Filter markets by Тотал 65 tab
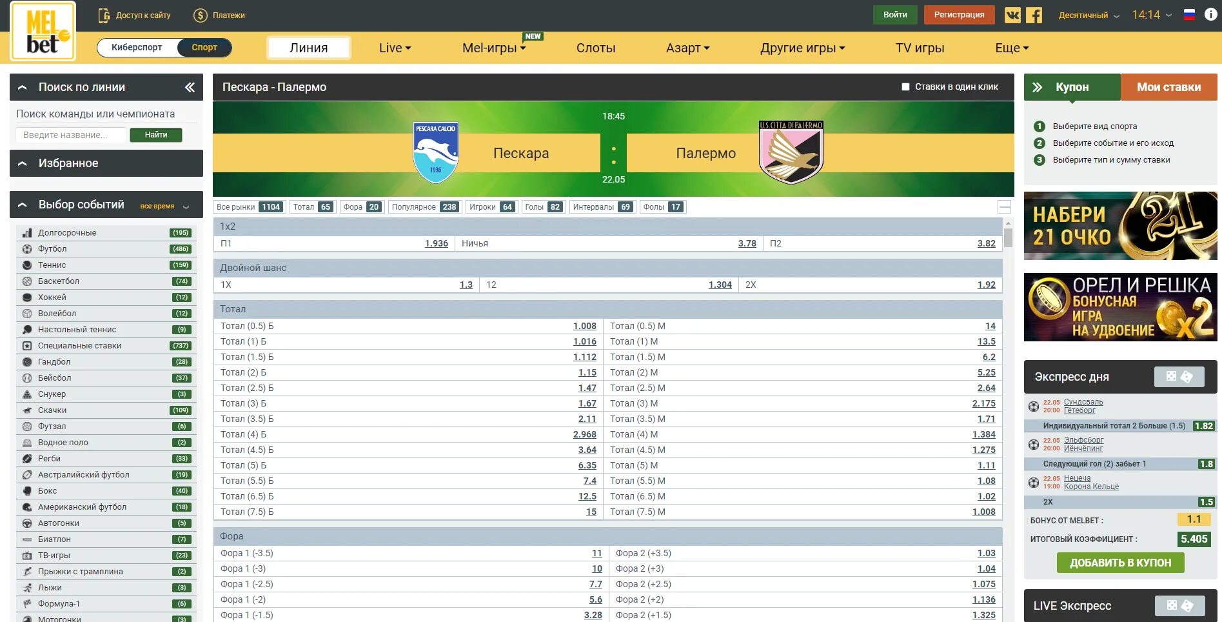 [312, 207]
